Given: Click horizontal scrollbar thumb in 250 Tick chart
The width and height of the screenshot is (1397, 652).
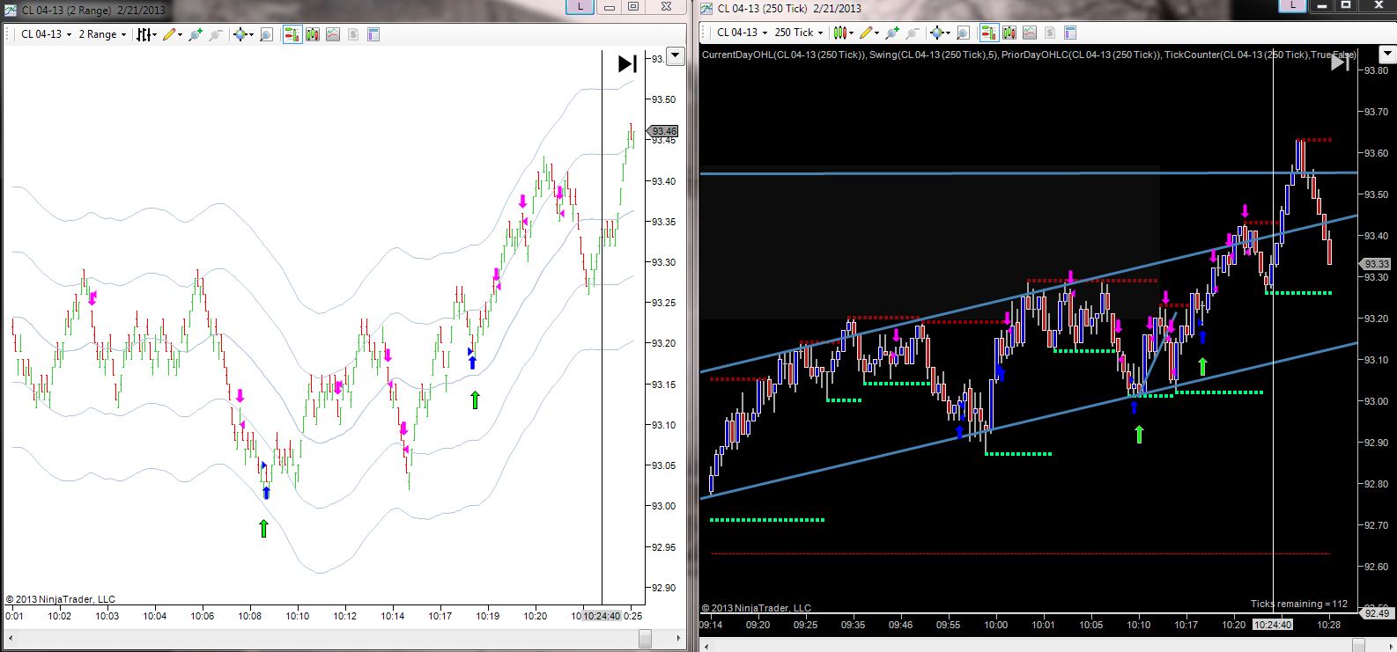Looking at the screenshot, I should click(x=1359, y=645).
